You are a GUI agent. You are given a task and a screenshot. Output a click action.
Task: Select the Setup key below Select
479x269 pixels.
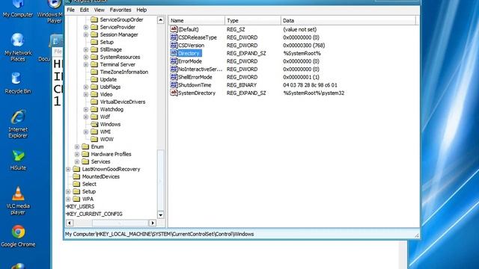tap(89, 192)
